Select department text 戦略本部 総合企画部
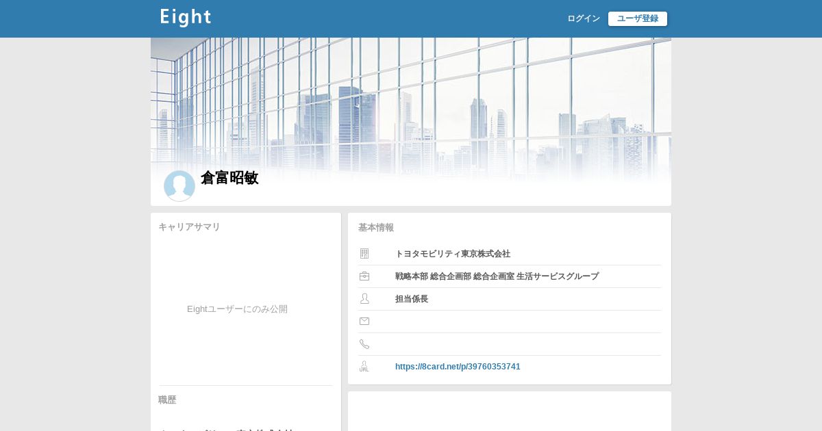Screen dimensions: 822x431 433,276
